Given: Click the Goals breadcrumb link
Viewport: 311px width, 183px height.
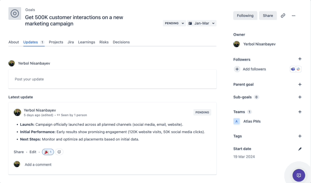Looking at the screenshot, I should (x=30, y=10).
